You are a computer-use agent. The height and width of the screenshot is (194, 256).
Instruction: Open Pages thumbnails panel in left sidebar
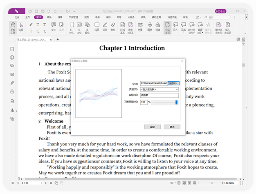(12, 58)
